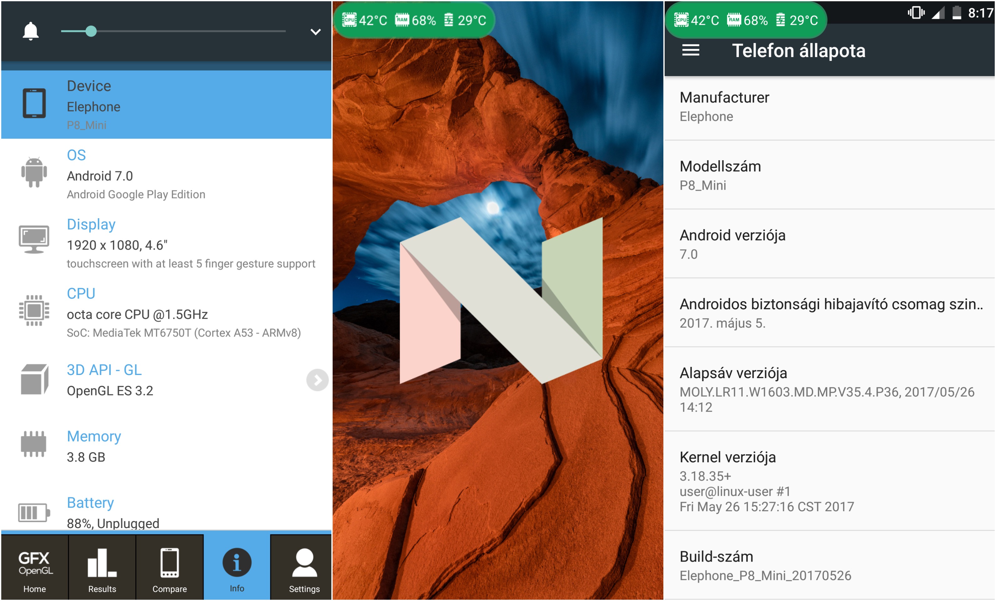Expand 3D API details arrow
This screenshot has height=601, width=996.
pyautogui.click(x=317, y=380)
